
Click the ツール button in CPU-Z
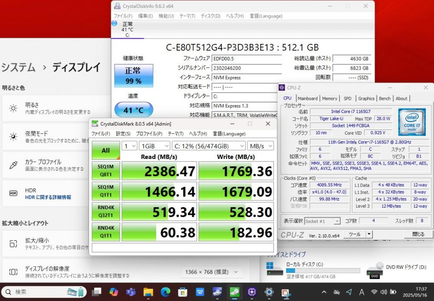[355, 234]
